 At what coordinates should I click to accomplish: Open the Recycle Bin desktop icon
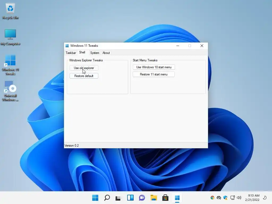pos(10,11)
